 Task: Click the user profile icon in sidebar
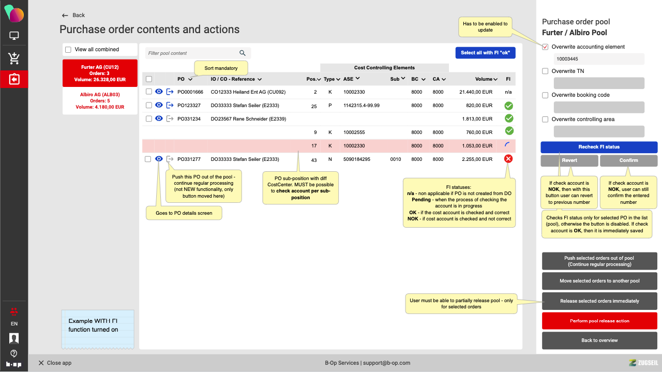click(14, 338)
